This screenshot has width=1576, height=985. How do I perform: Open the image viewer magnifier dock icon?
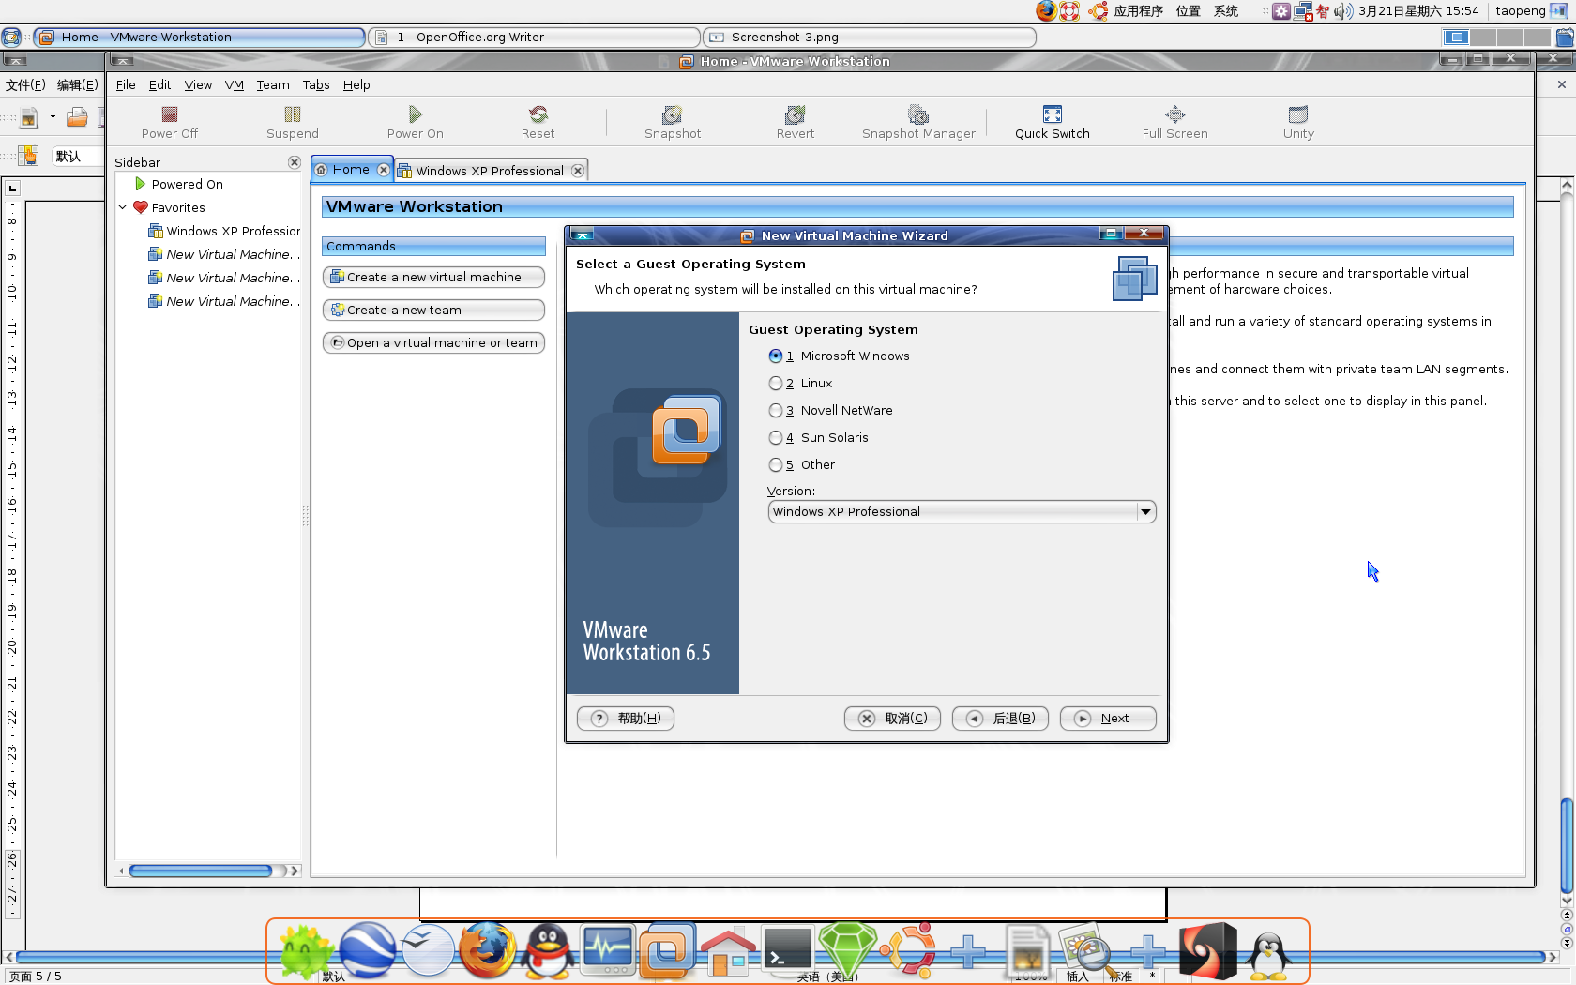(1088, 950)
